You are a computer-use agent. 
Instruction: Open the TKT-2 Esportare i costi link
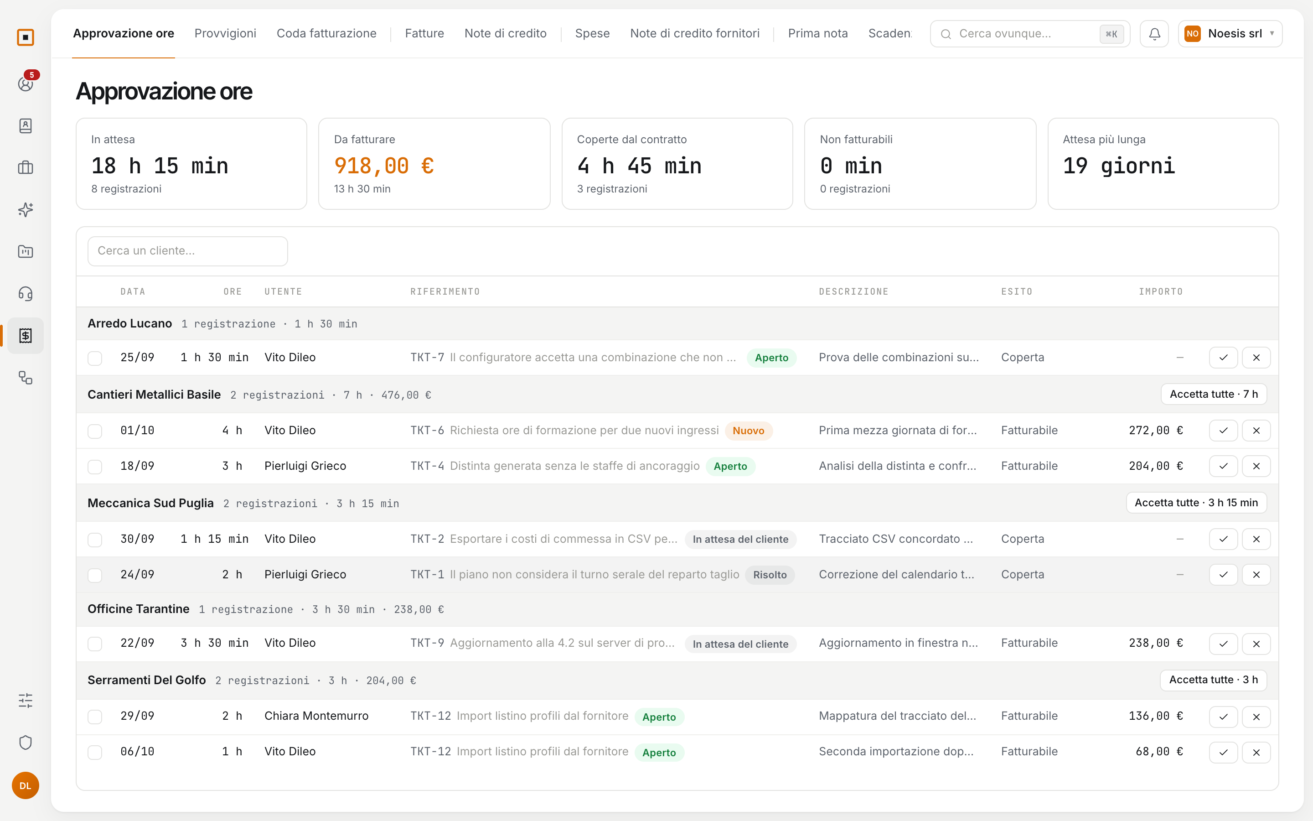543,539
